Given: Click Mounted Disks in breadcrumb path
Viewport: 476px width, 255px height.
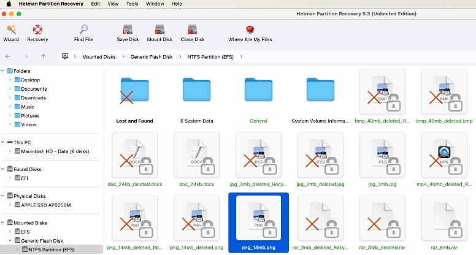Looking at the screenshot, I should 99,56.
